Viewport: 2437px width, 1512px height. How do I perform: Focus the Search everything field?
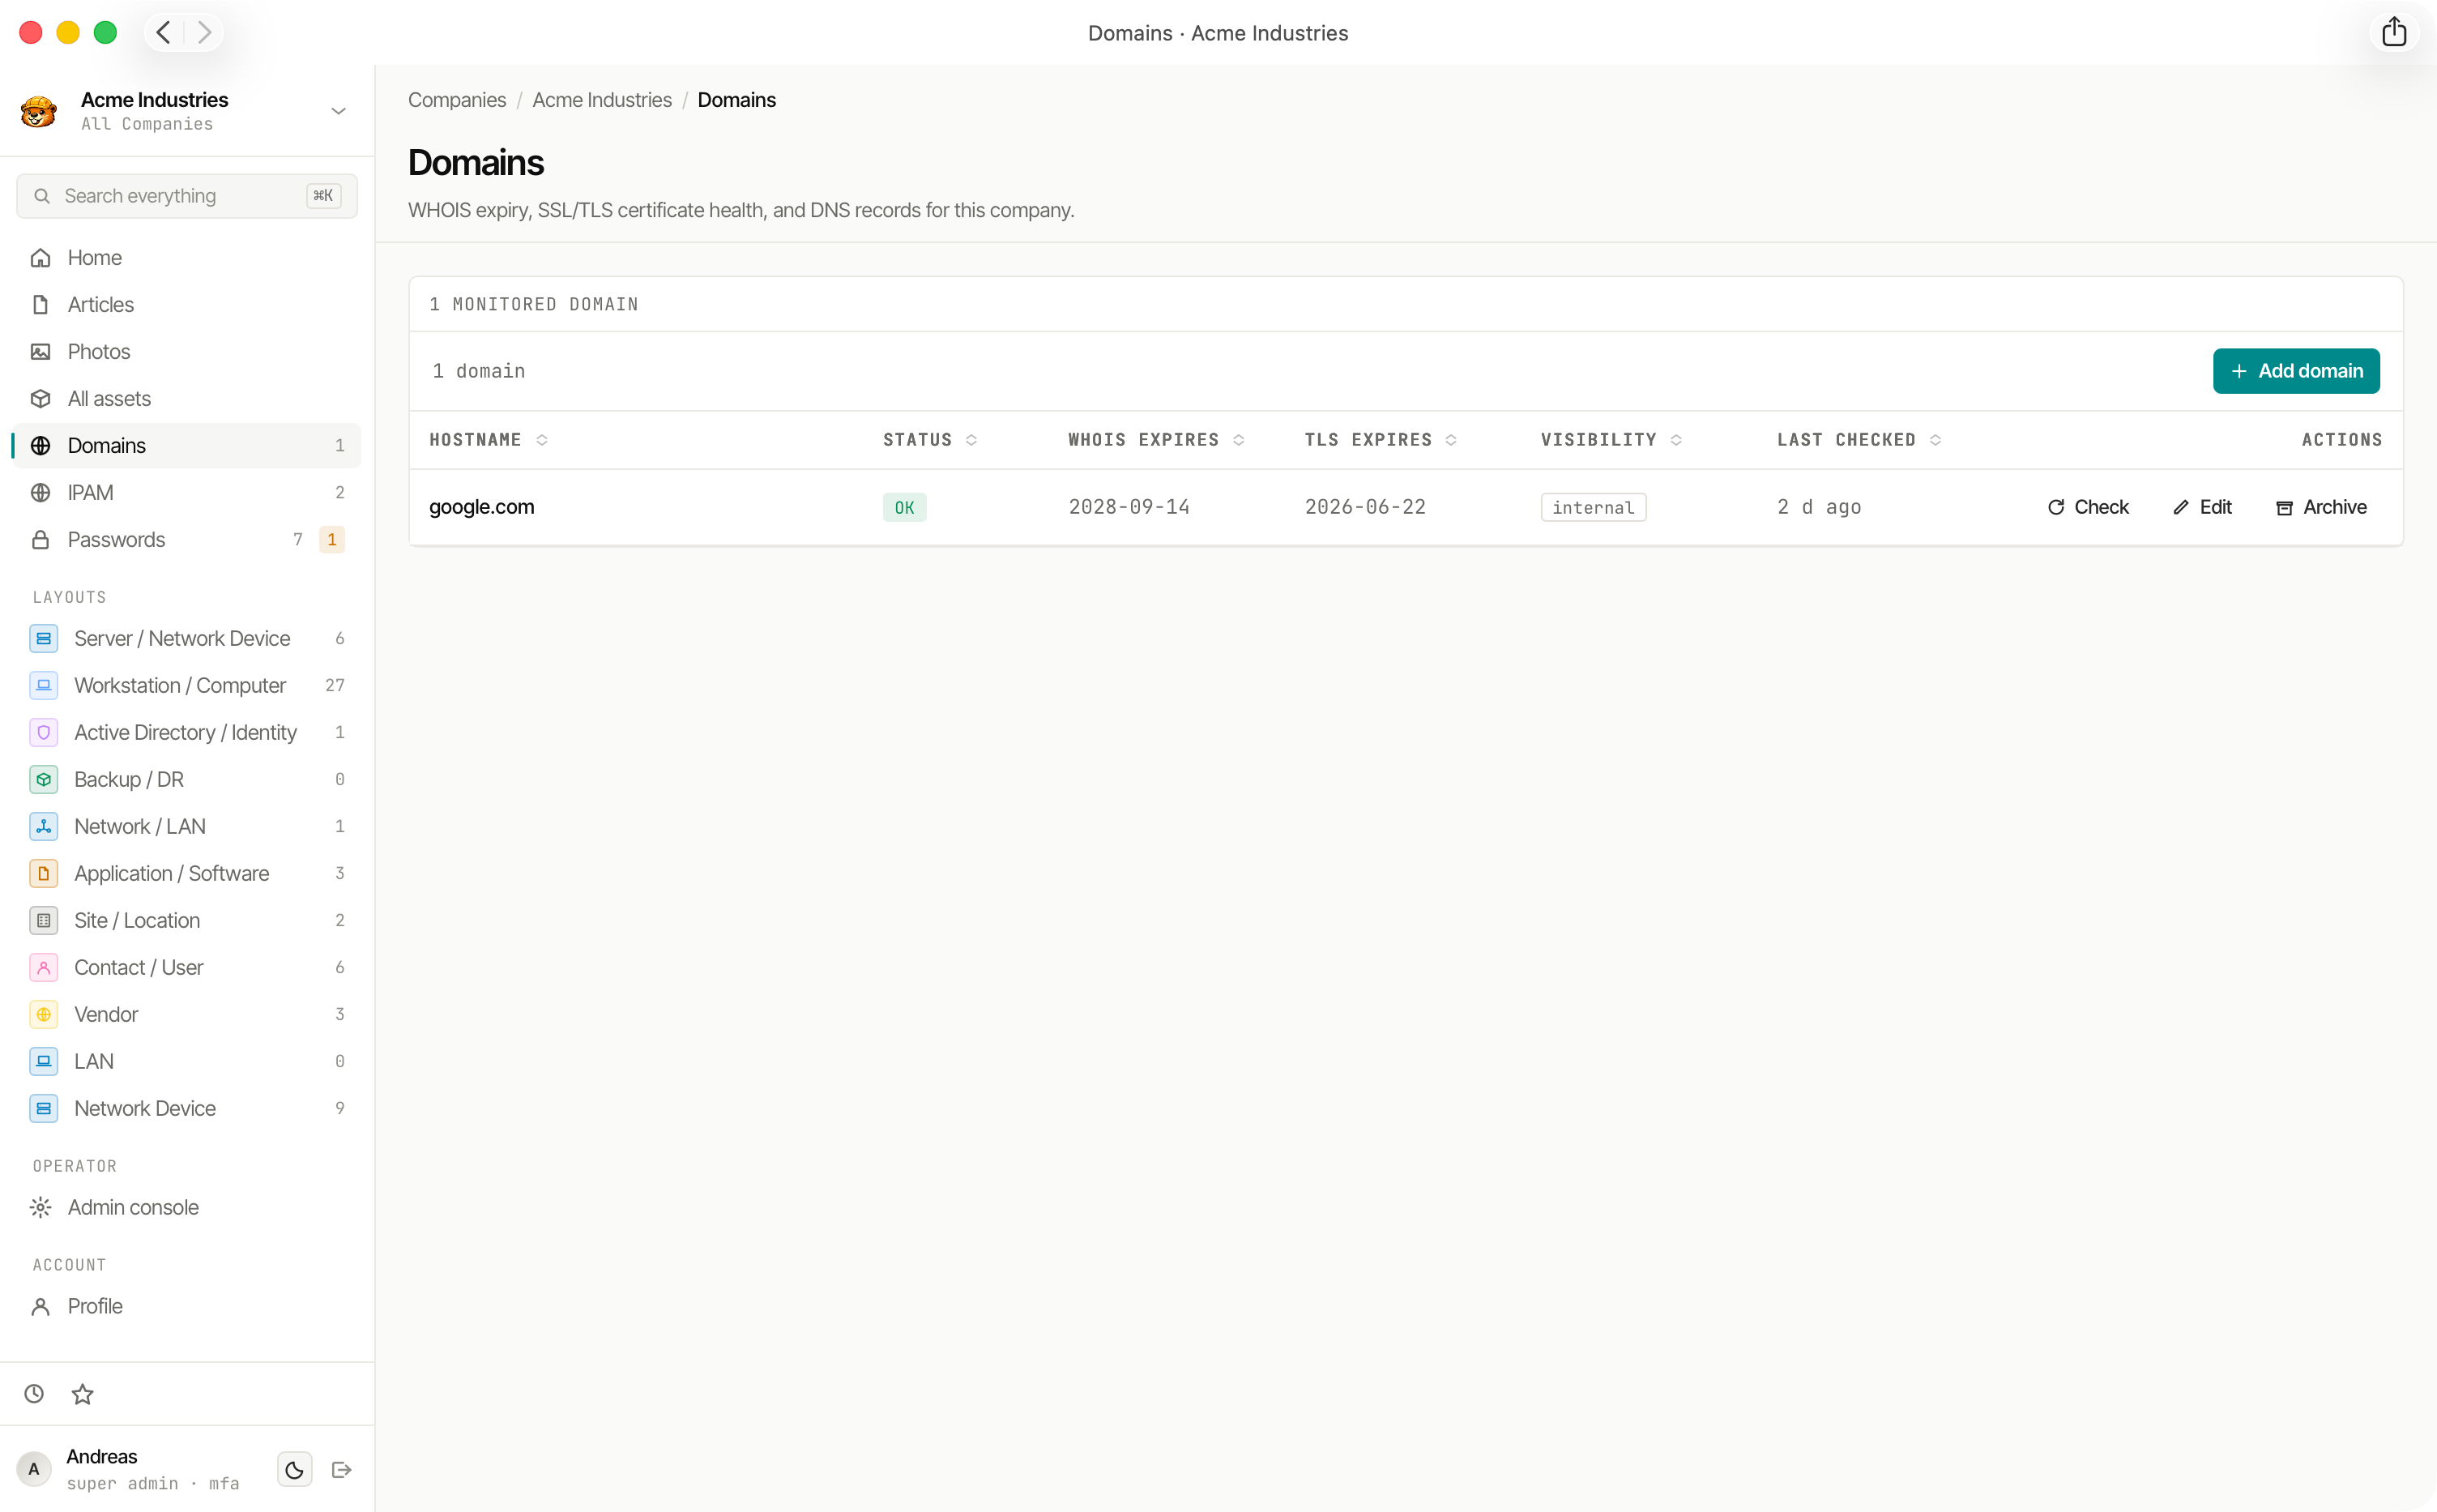click(187, 196)
